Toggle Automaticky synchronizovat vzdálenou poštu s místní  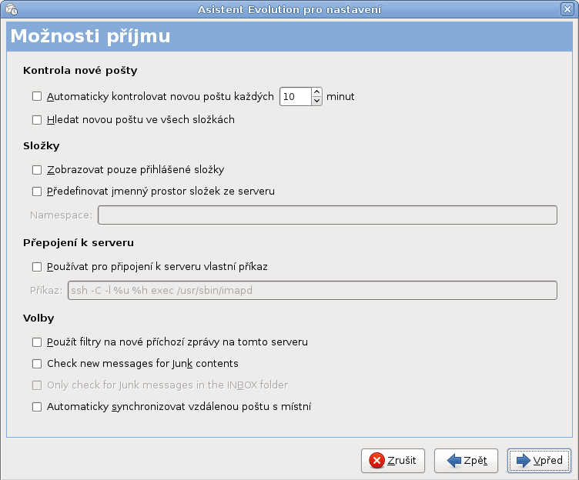pos(37,407)
